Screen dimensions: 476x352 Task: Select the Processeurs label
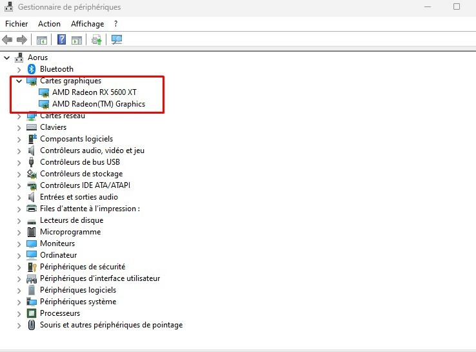(60, 313)
